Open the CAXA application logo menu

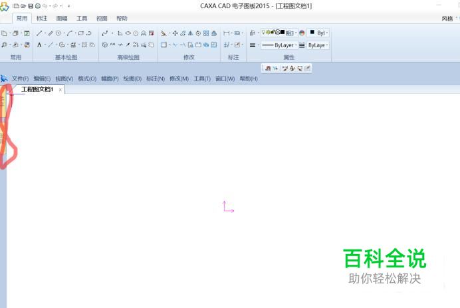4,7
